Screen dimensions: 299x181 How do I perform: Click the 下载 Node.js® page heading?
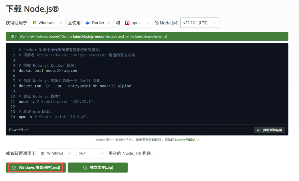[x=32, y=9]
